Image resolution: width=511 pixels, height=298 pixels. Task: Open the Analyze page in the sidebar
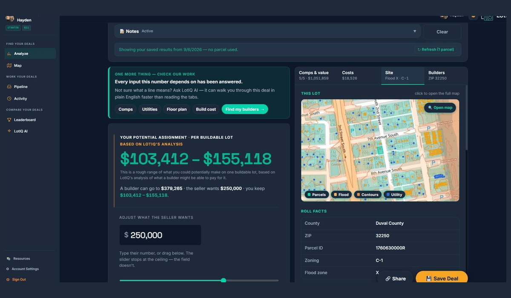coord(30,54)
